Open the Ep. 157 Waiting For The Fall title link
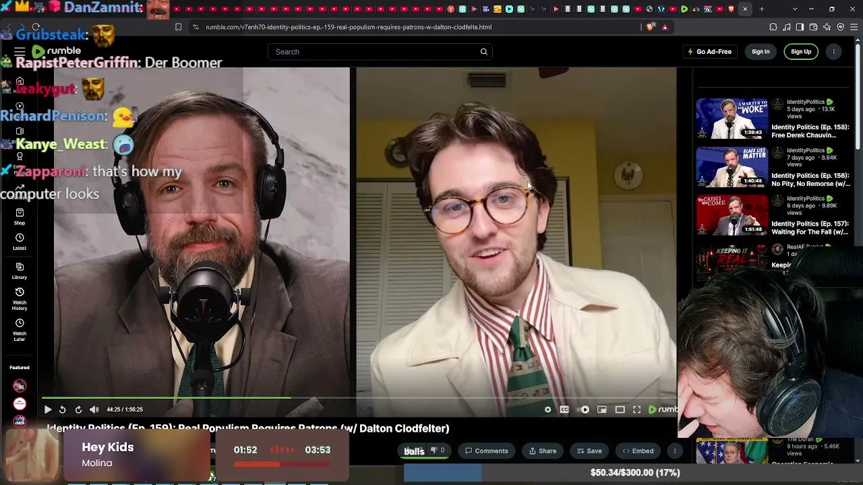The height and width of the screenshot is (485, 863). pos(810,228)
